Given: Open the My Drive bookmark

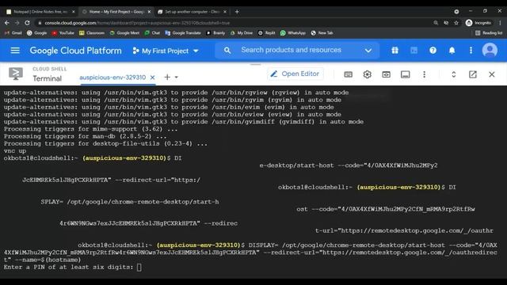Looking at the screenshot, I should coord(241,33).
